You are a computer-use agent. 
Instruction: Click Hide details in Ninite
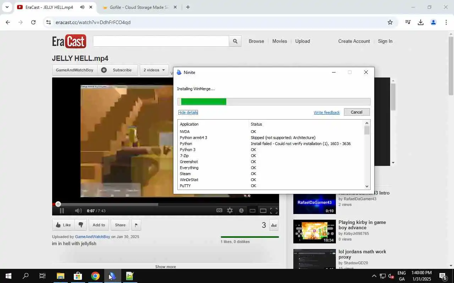[188, 112]
